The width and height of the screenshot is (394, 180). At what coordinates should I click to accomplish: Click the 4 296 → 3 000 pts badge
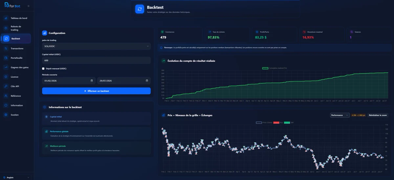pyautogui.click(x=359, y=115)
